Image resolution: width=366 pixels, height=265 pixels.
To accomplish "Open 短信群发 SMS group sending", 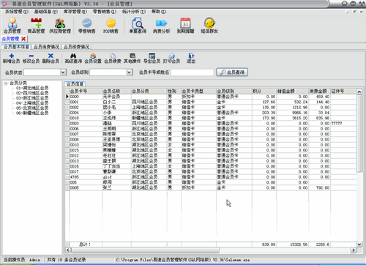I will tap(209, 26).
